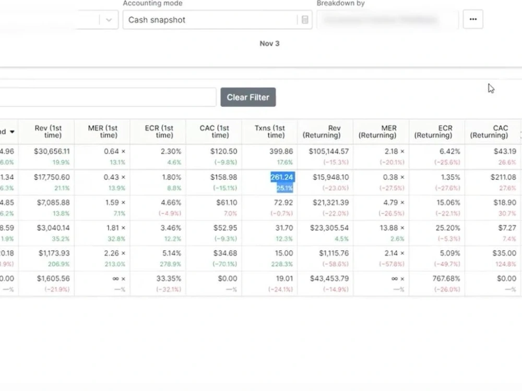Click the calculator icon in Accounting mode field

tap(305, 20)
